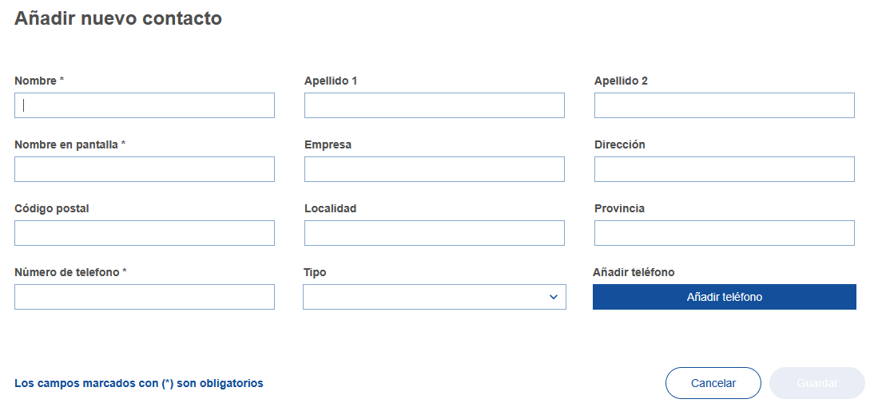The width and height of the screenshot is (874, 411).
Task: Select the Localidad input box
Action: tap(434, 233)
